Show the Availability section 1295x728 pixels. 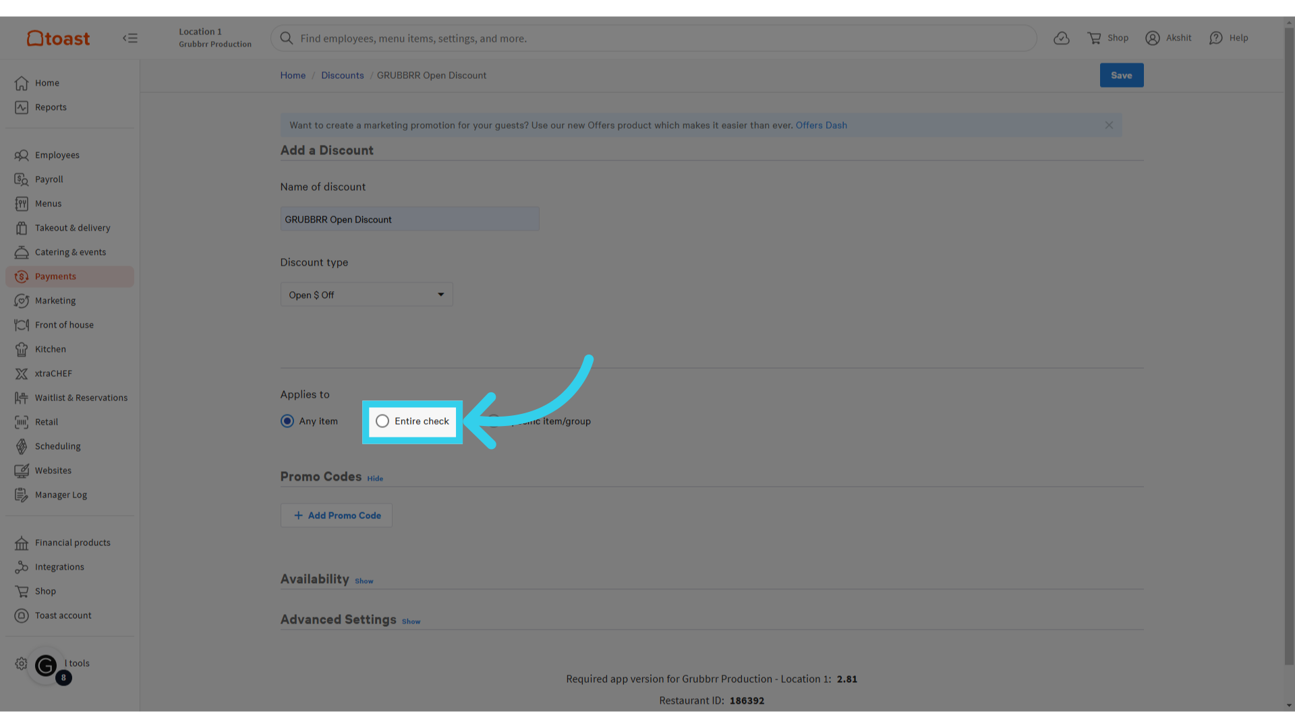[x=364, y=581]
